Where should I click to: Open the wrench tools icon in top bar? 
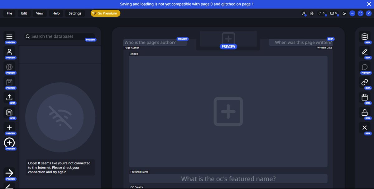pos(303,13)
